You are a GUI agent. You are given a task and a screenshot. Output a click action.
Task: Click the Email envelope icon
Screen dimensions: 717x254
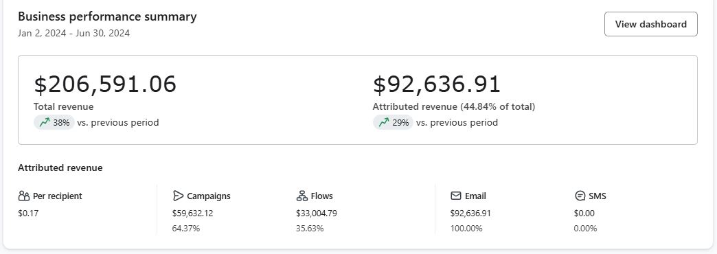coord(455,196)
